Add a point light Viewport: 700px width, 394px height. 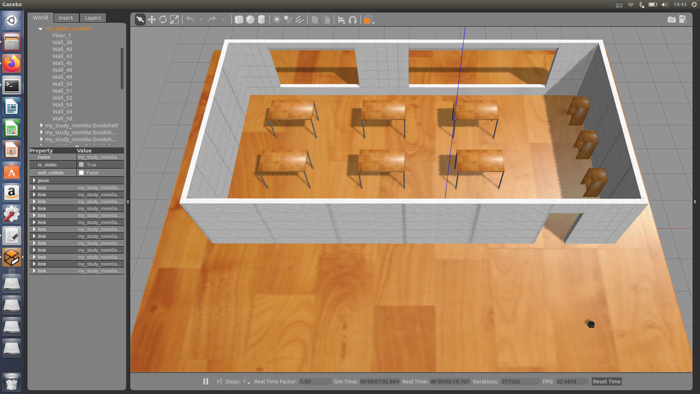pyautogui.click(x=277, y=20)
